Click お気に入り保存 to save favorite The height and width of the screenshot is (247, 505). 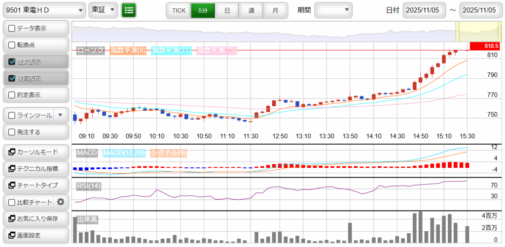[36, 218]
